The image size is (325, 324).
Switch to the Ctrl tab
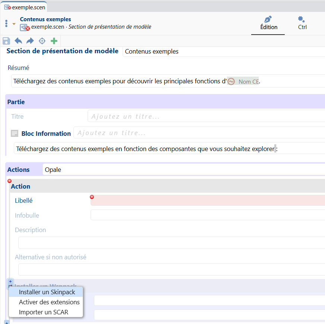[302, 23]
